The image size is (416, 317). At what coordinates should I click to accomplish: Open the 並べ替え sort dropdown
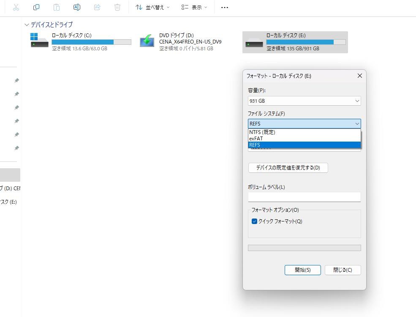pyautogui.click(x=152, y=7)
